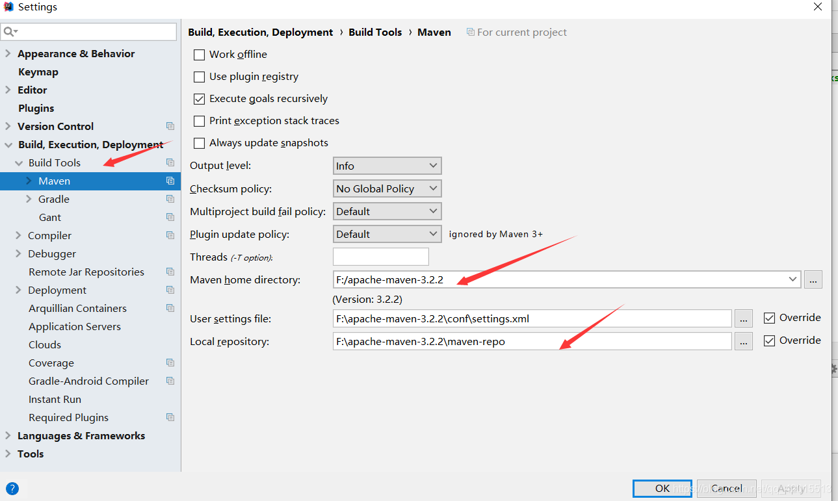
Task: Select Required Plugins in settings tree
Action: click(x=69, y=417)
